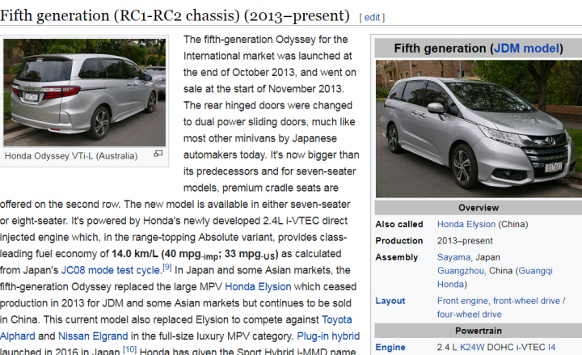The height and width of the screenshot is (355, 582).
Task: Follow the JC08 mode test cycle link
Action: 111,270
